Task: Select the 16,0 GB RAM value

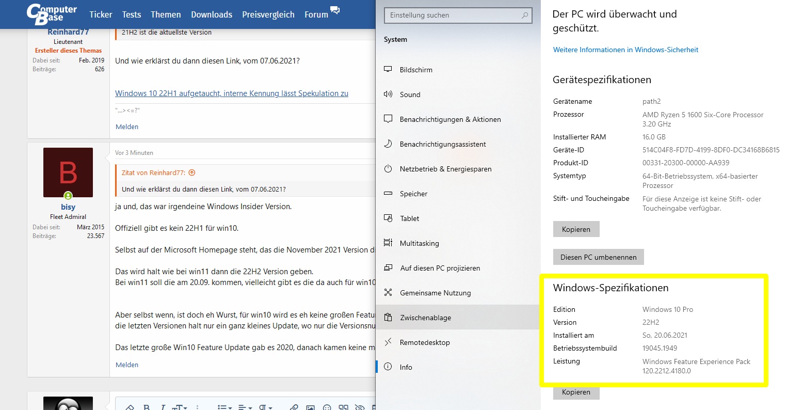Action: [x=654, y=137]
